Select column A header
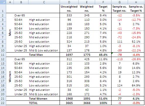This screenshot has height=106, width=145. coord(10,2)
